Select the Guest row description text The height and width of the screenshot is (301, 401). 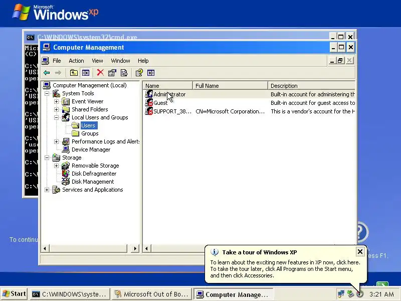(312, 103)
